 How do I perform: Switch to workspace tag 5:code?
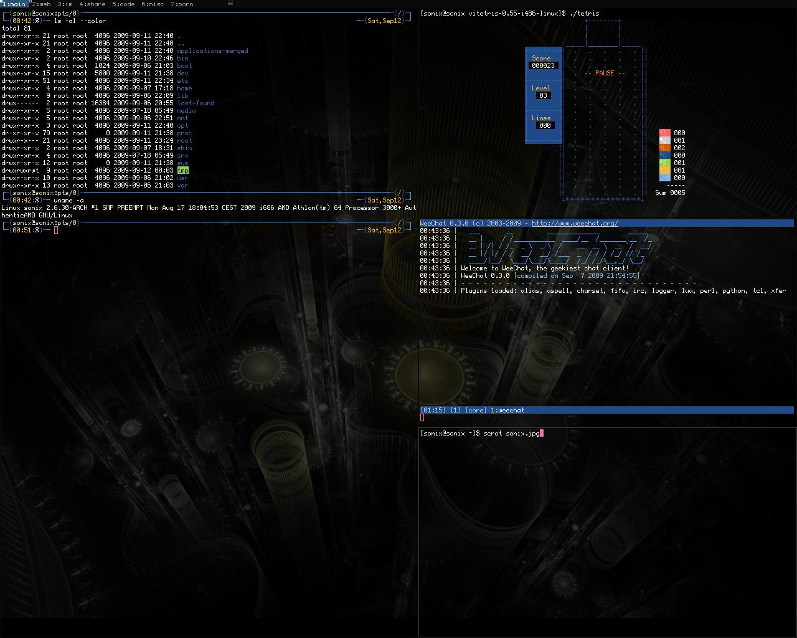(x=123, y=4)
